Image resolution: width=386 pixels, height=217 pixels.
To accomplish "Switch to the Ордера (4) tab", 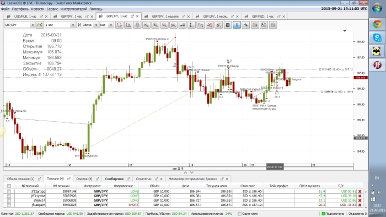I will 84,178.
